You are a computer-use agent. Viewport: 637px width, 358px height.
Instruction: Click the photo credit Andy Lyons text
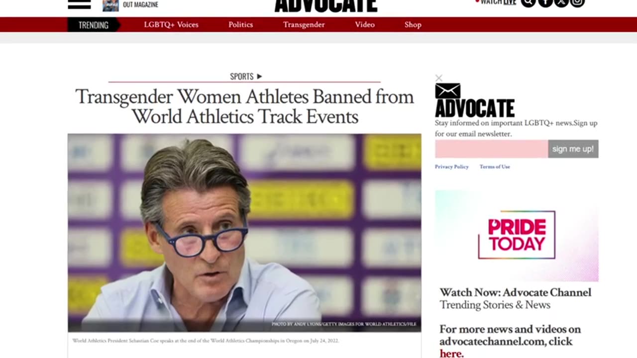point(344,324)
